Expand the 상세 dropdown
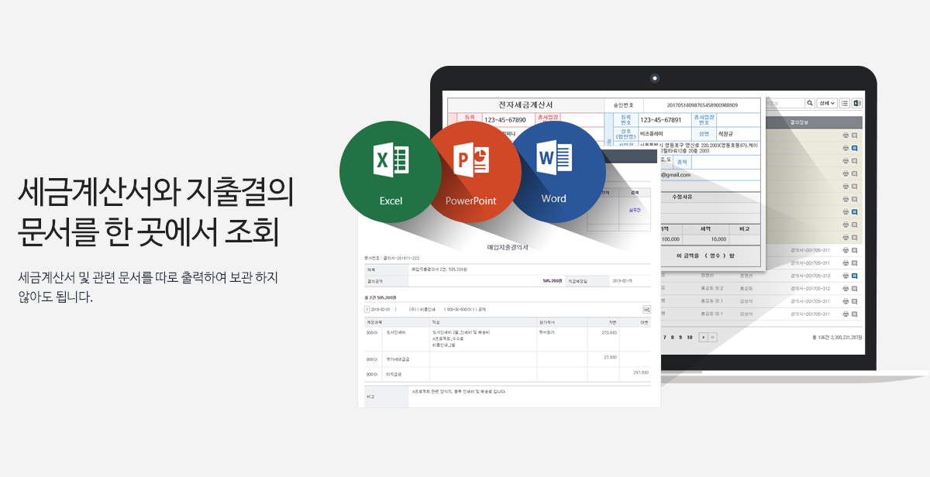This screenshot has height=477, width=930. coord(827,103)
